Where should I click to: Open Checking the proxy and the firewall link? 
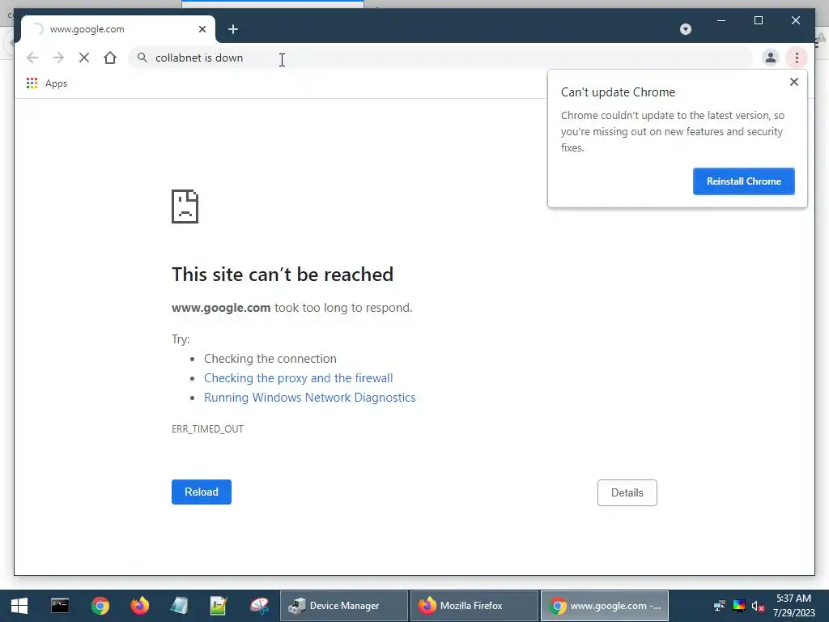tap(298, 378)
